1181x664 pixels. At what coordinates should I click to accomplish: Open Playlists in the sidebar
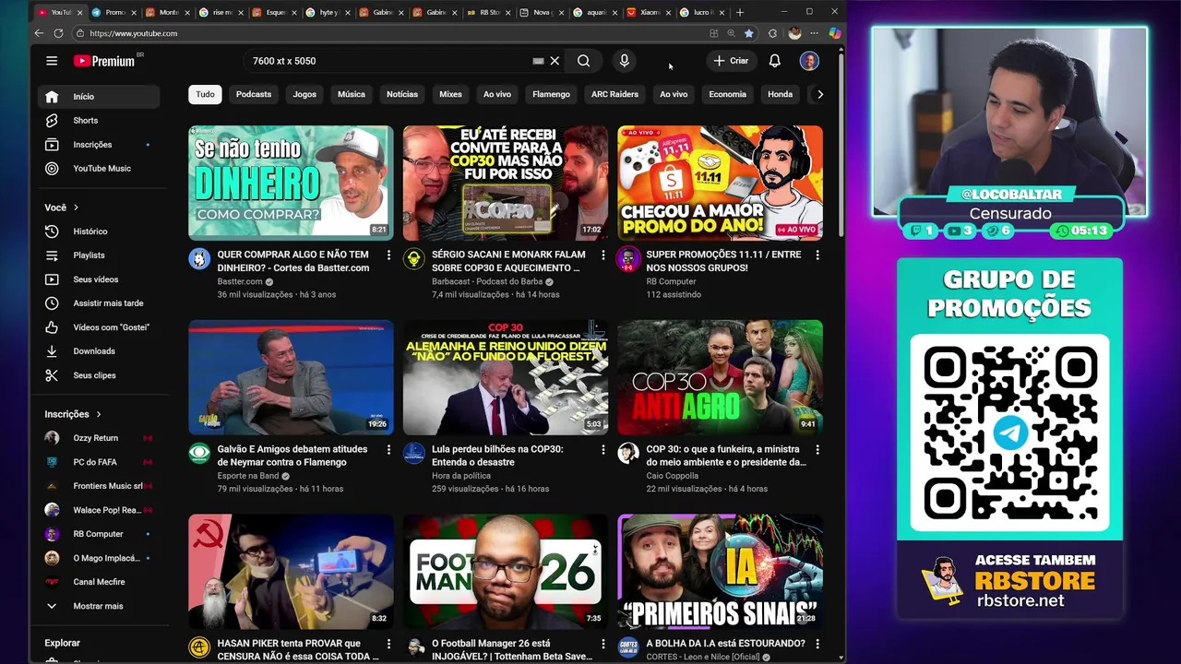99,255
